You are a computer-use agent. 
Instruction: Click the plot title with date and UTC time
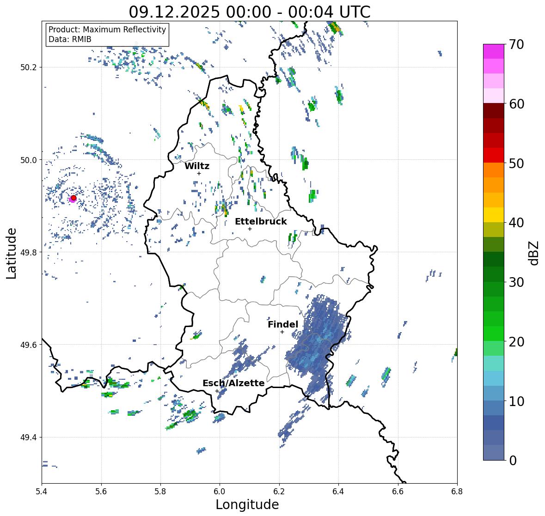point(250,12)
